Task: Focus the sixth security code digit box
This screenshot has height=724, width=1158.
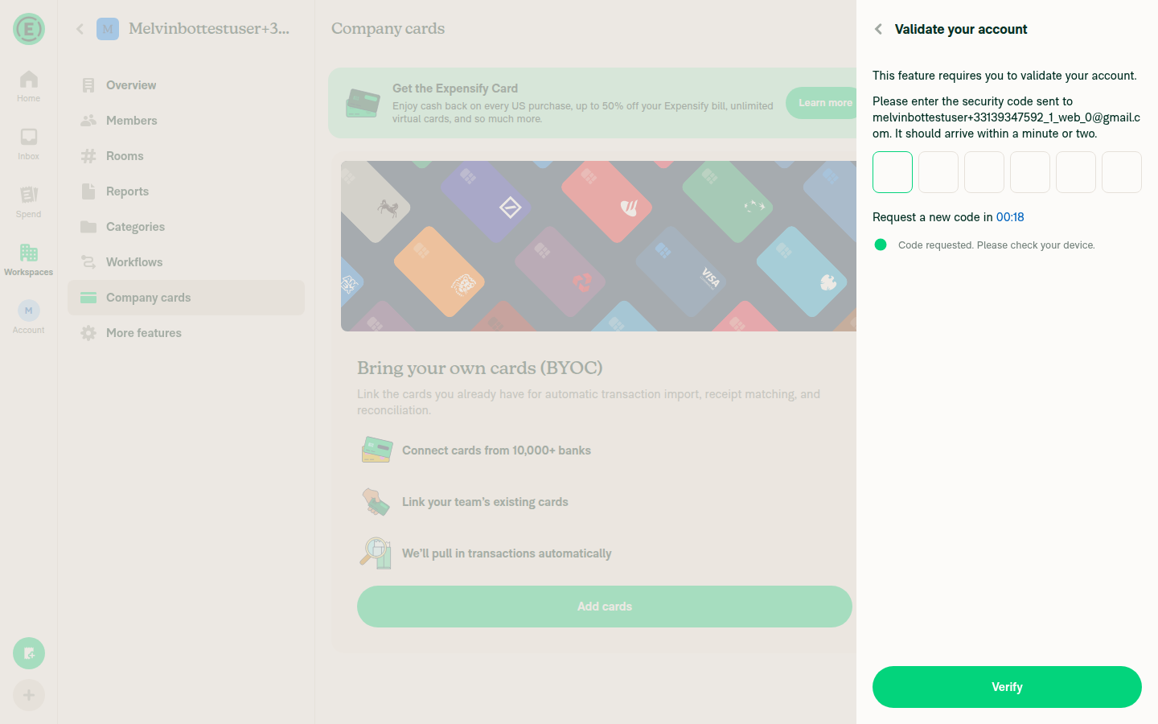Action: 1122,172
